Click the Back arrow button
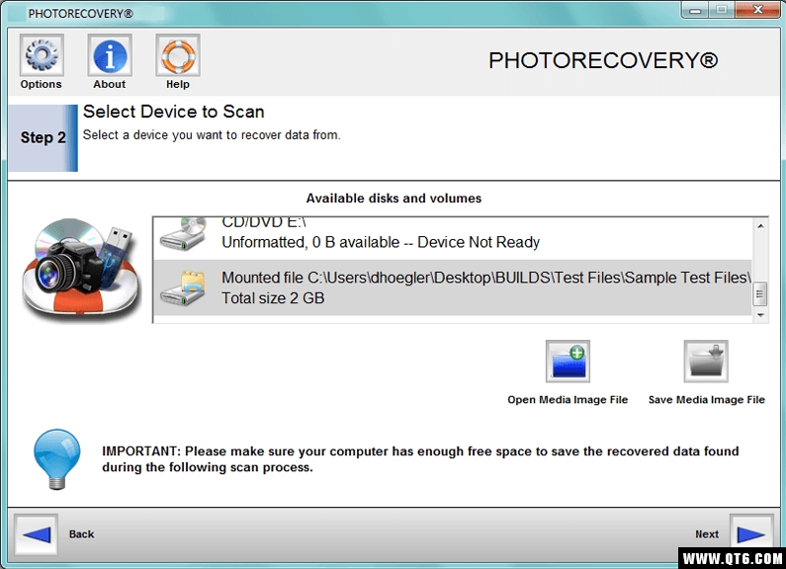The image size is (786, 569). click(37, 534)
